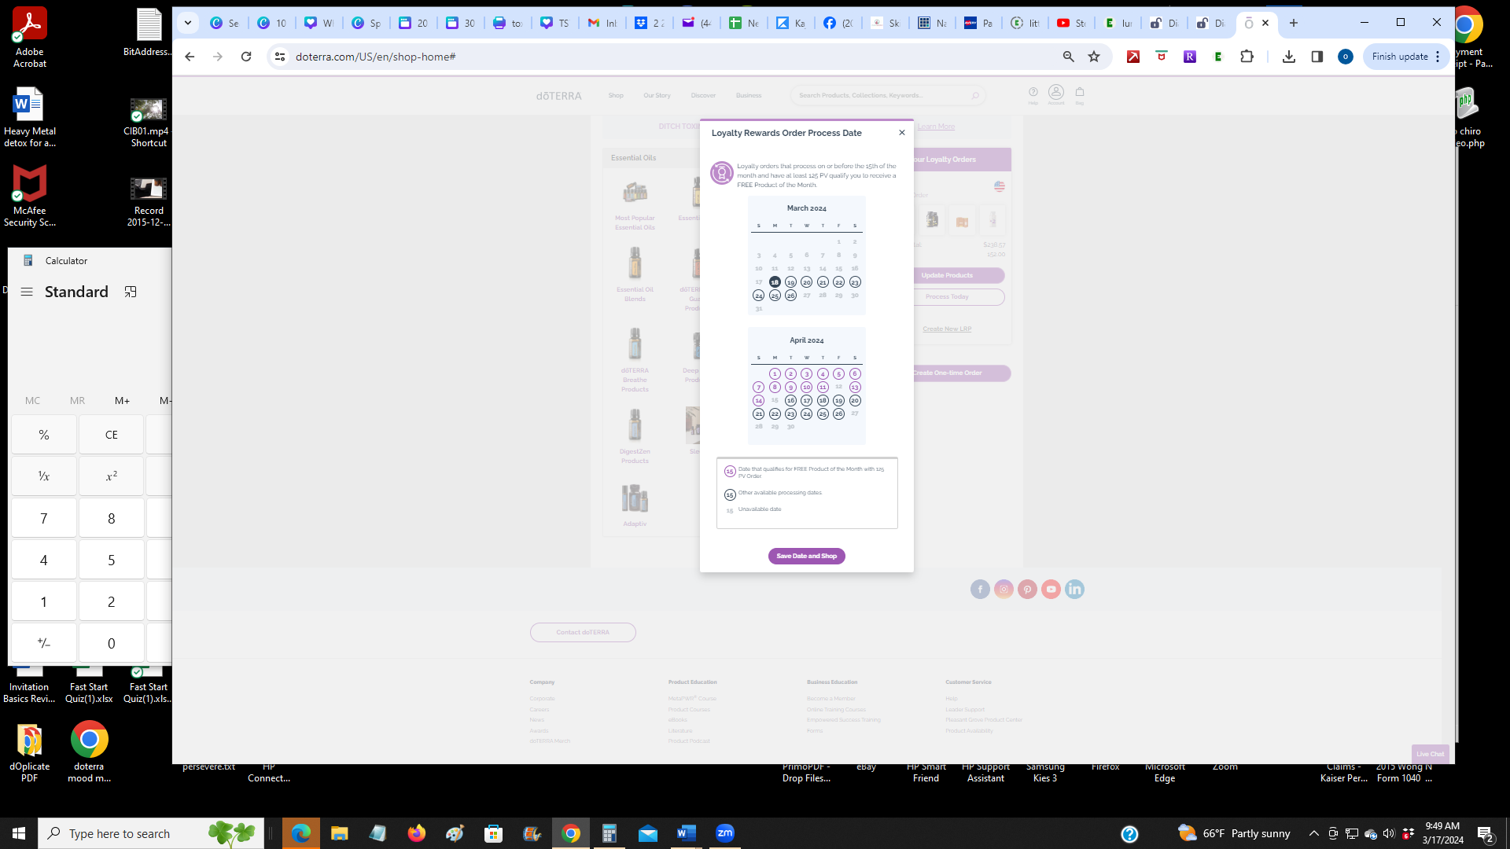Go back with the browser Back arrow

190,57
